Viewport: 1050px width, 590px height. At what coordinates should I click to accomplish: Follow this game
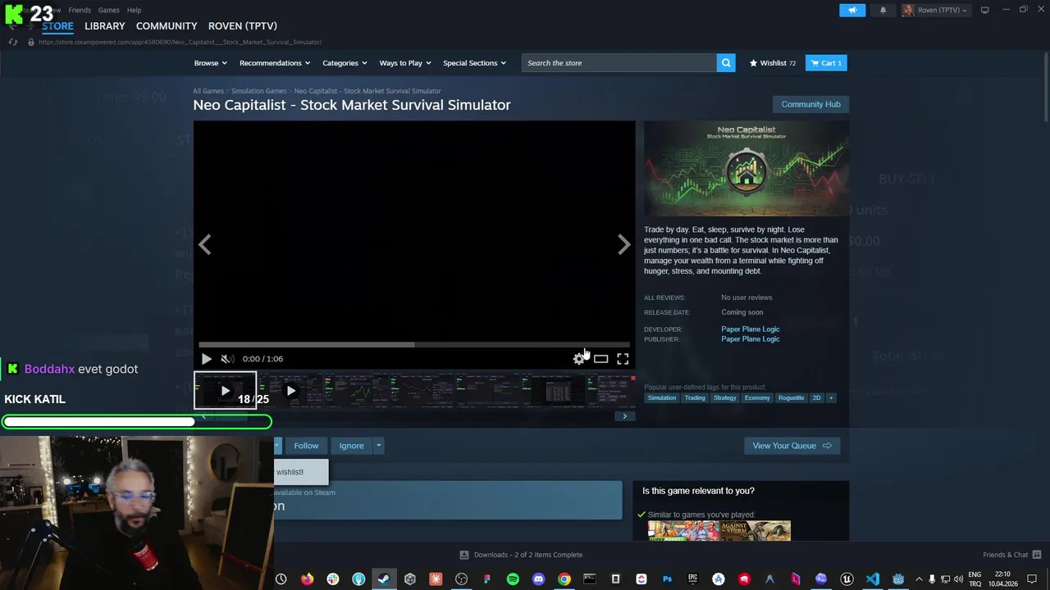click(x=306, y=446)
